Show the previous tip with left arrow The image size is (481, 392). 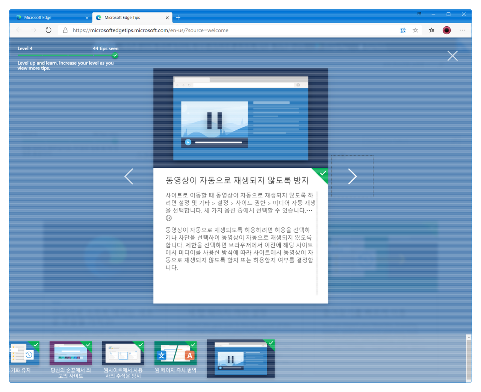click(129, 176)
